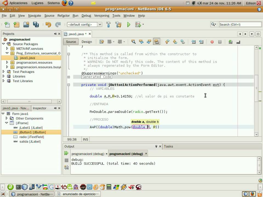Select radio [JTextField] in Inspector
The width and height of the screenshot is (263, 197).
pos(32,137)
